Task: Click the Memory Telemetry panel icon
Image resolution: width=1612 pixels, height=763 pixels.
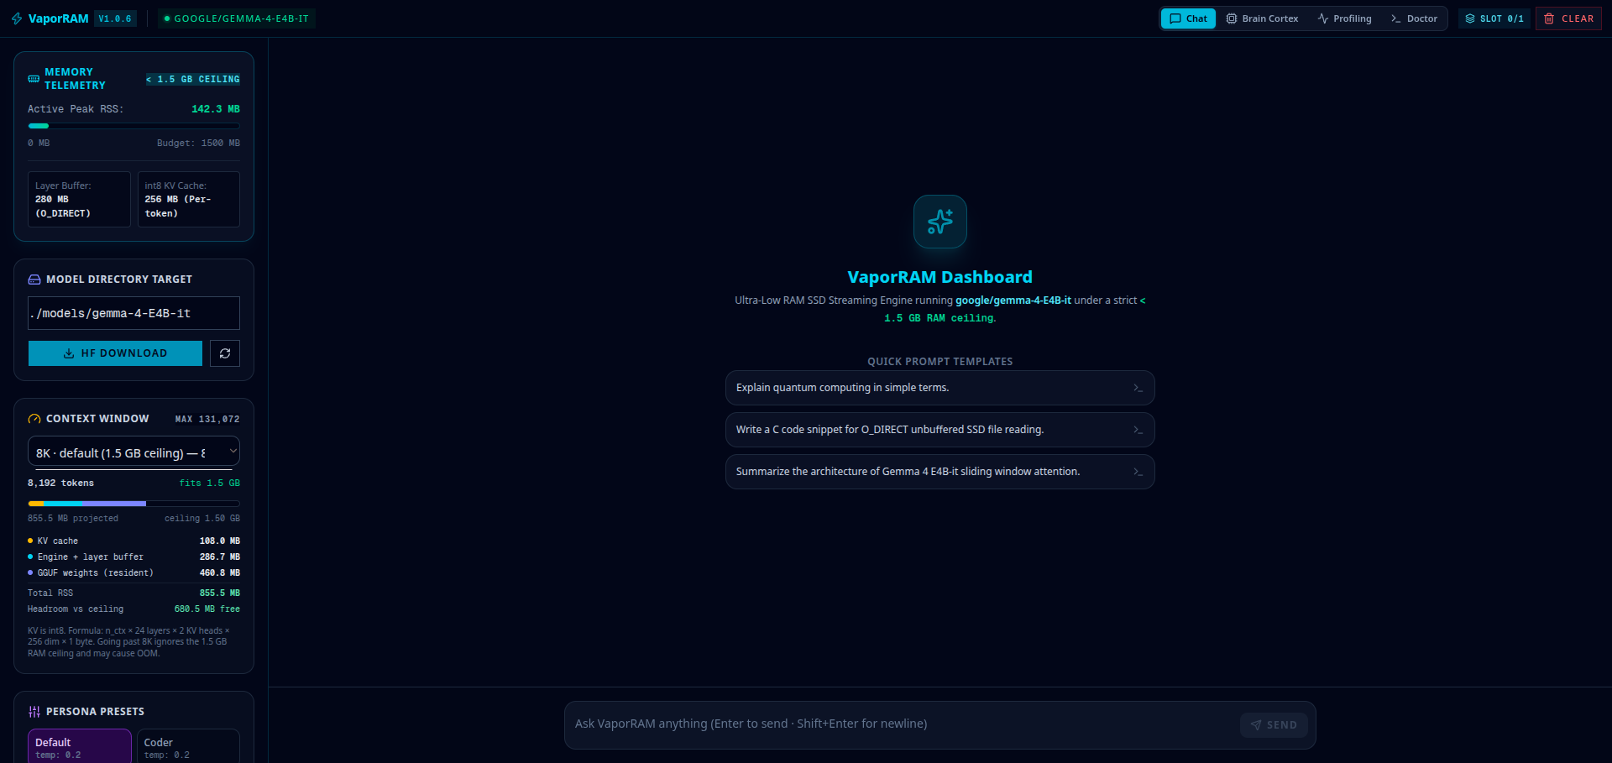Action: tap(34, 79)
